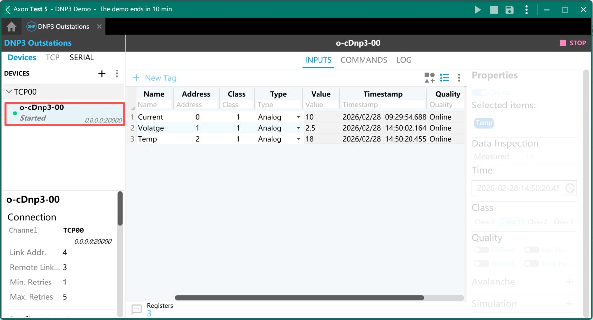Open the Devices panel three-dot menu
This screenshot has width=593, height=320.
(x=117, y=73)
